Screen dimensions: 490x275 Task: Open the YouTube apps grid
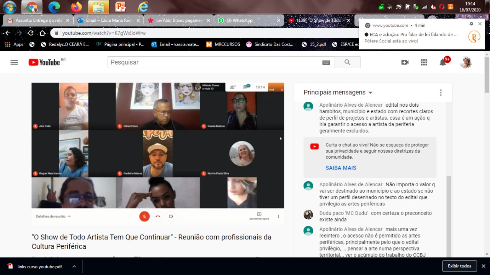[x=424, y=62]
